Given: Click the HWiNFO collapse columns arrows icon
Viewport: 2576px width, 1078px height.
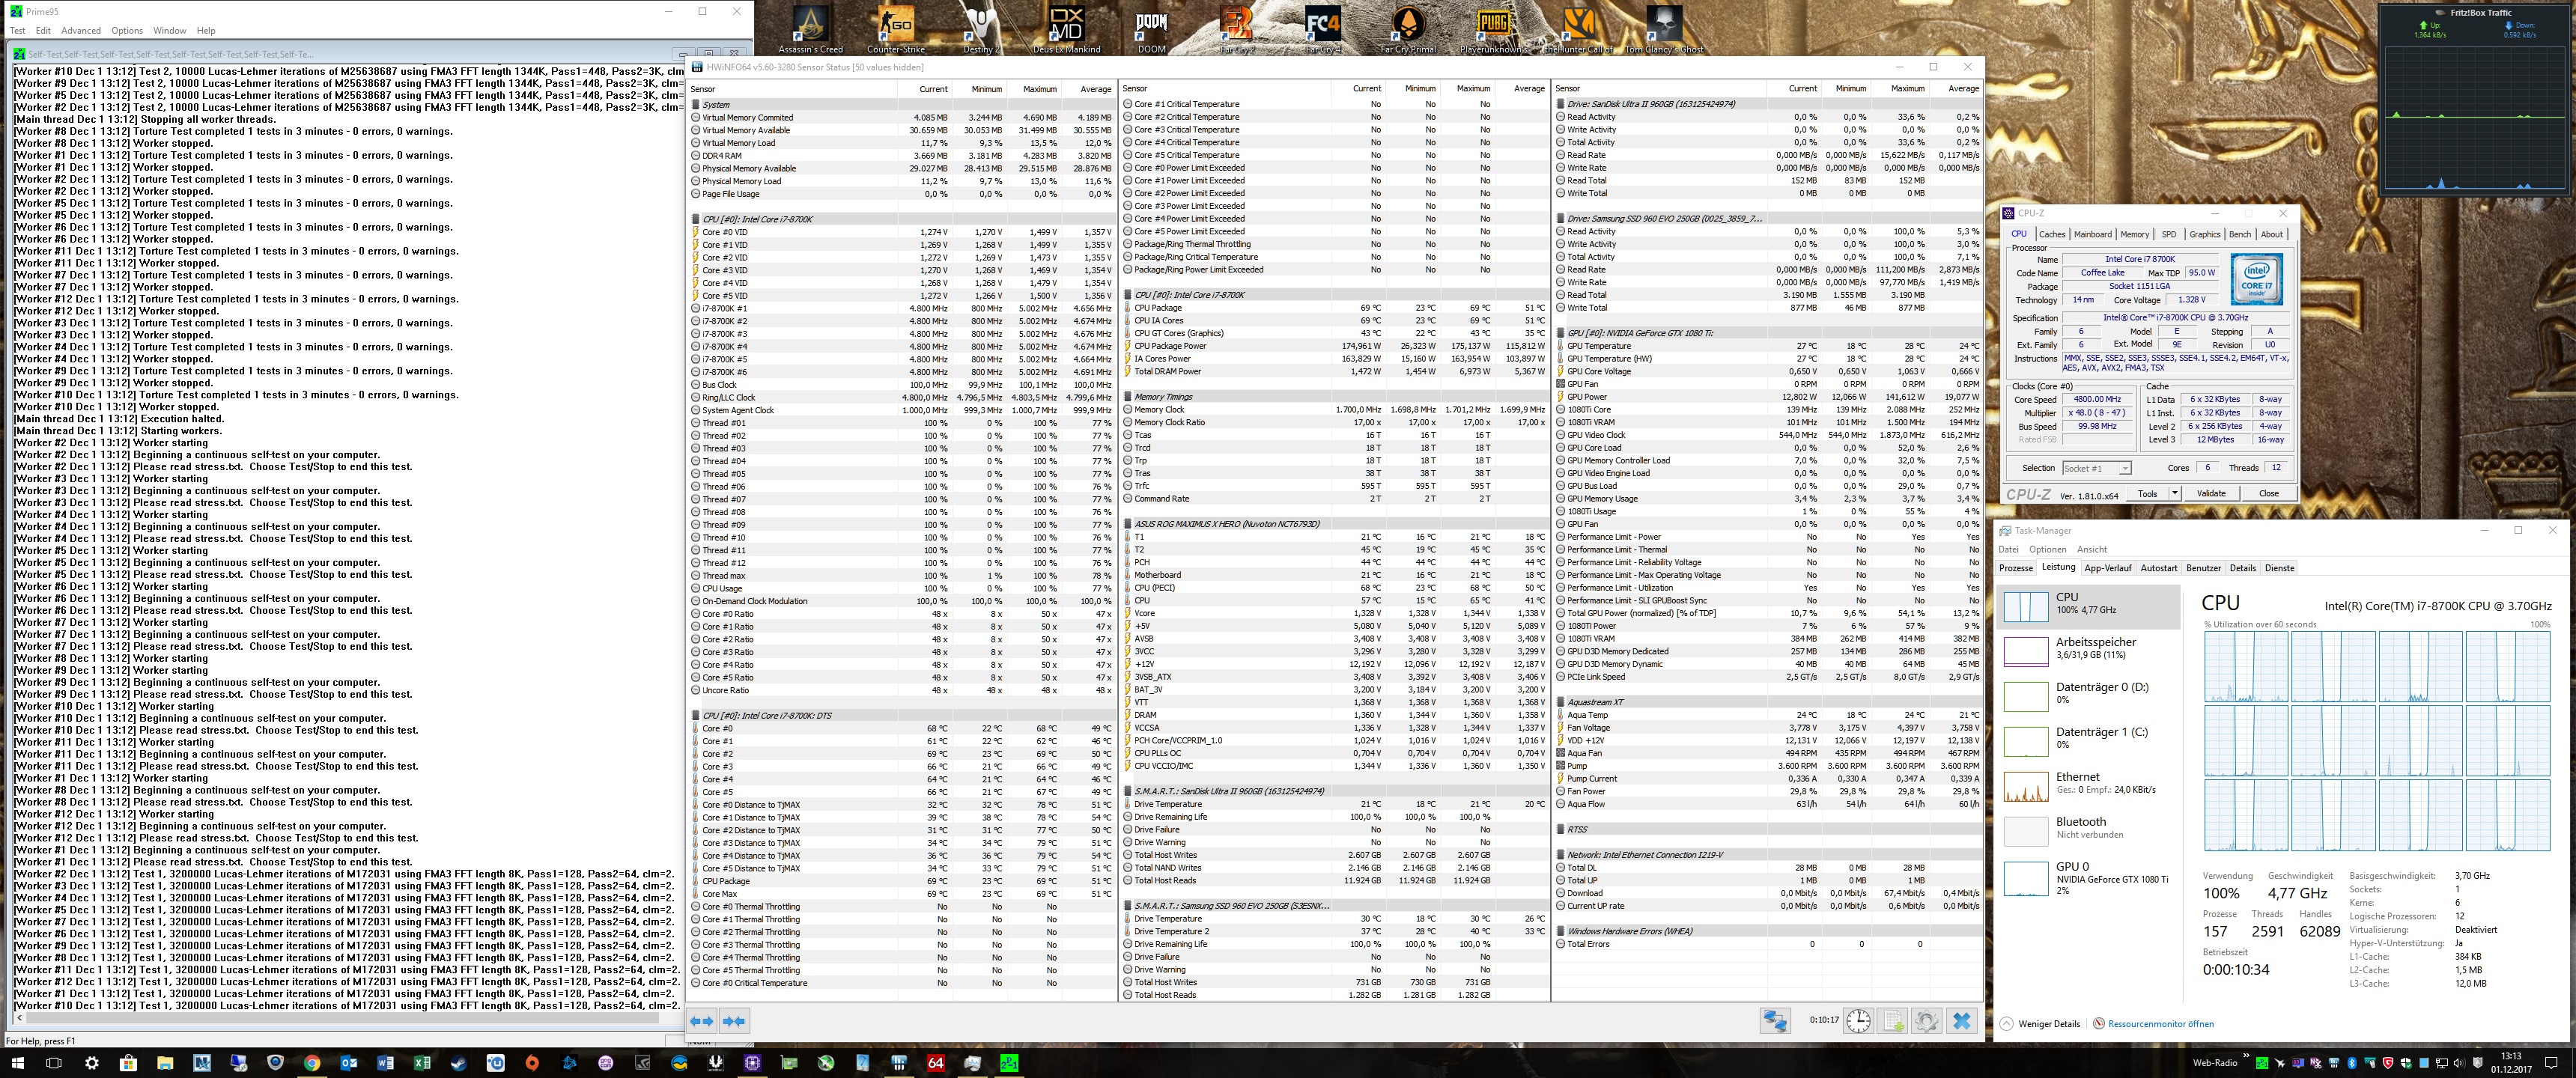Looking at the screenshot, I should tap(734, 1021).
